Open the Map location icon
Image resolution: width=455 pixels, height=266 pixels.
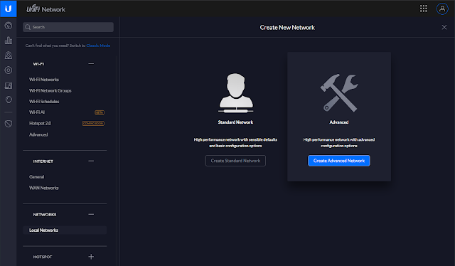(x=9, y=55)
